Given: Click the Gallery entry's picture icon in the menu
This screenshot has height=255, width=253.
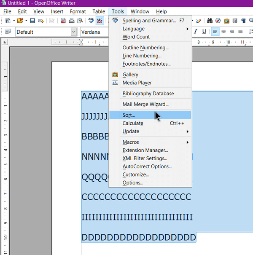Looking at the screenshot, I should [x=115, y=75].
